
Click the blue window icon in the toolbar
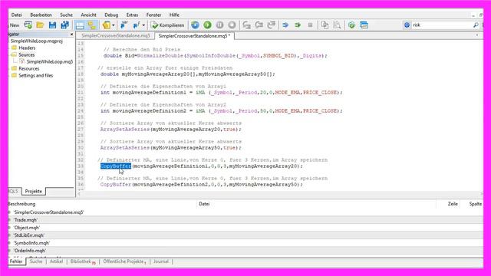pyautogui.click(x=364, y=25)
